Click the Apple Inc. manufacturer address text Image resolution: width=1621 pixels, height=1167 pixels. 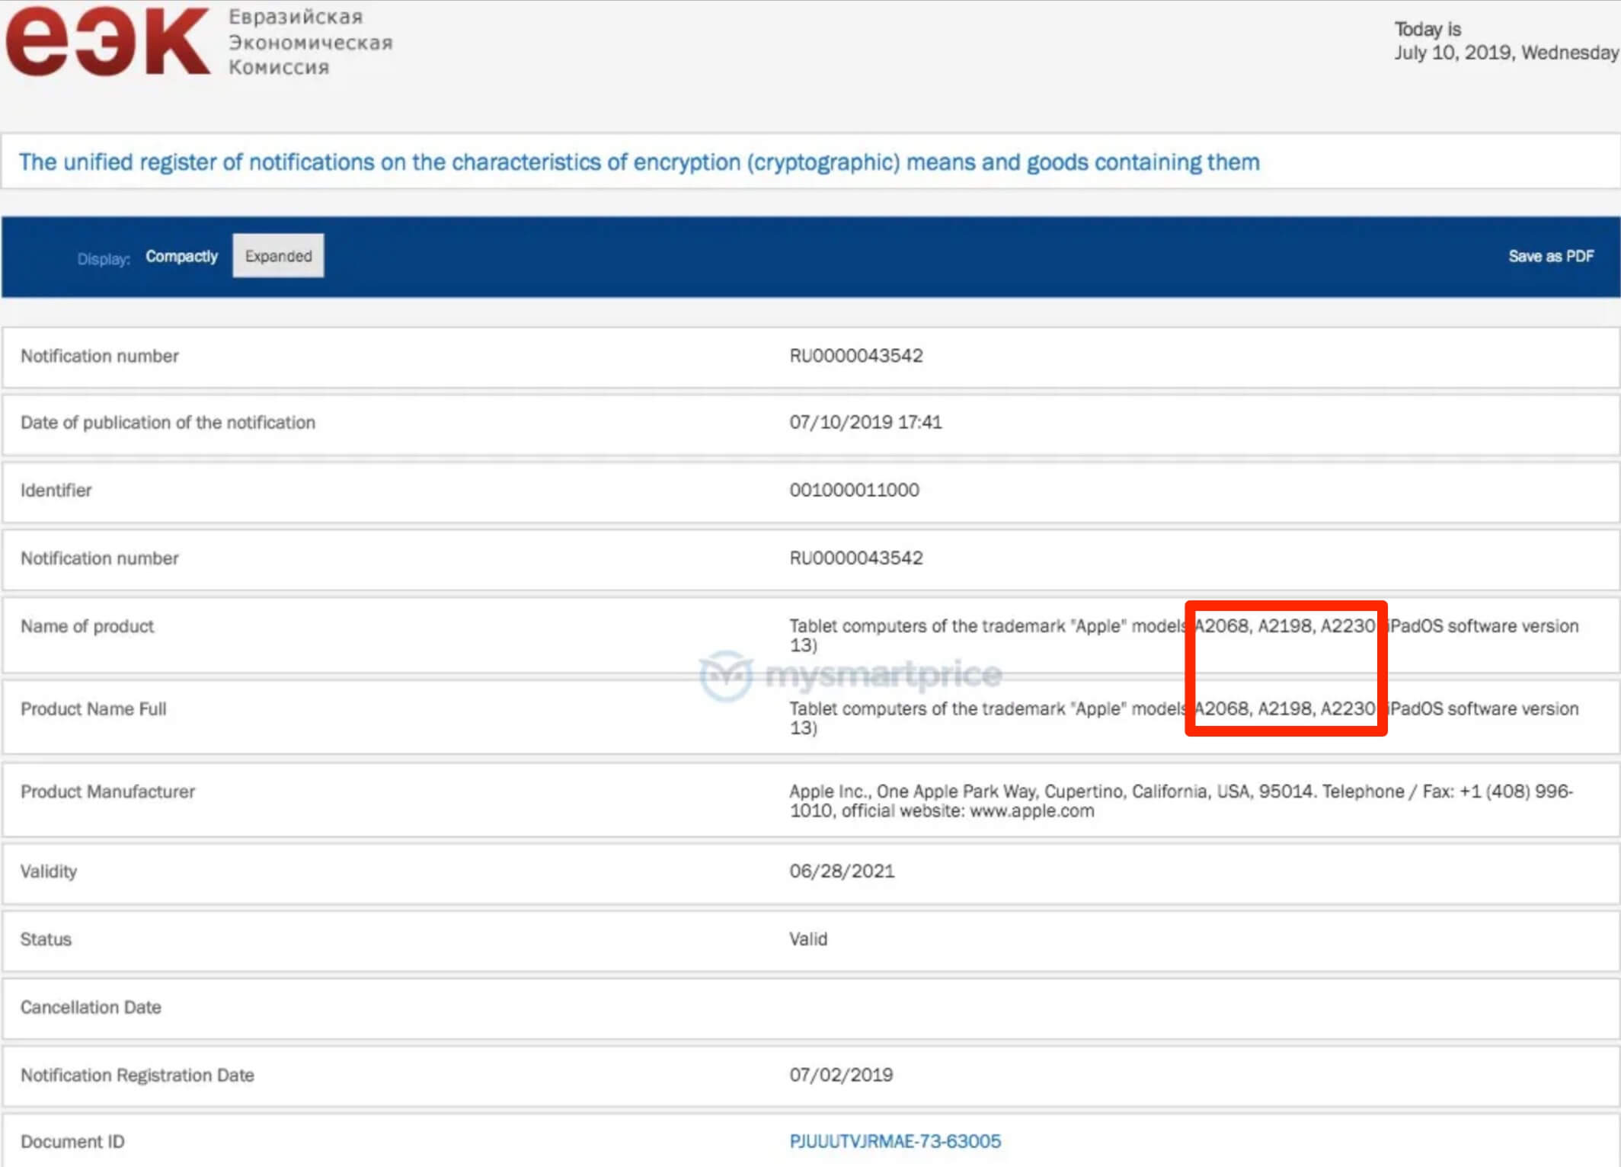tap(1181, 801)
